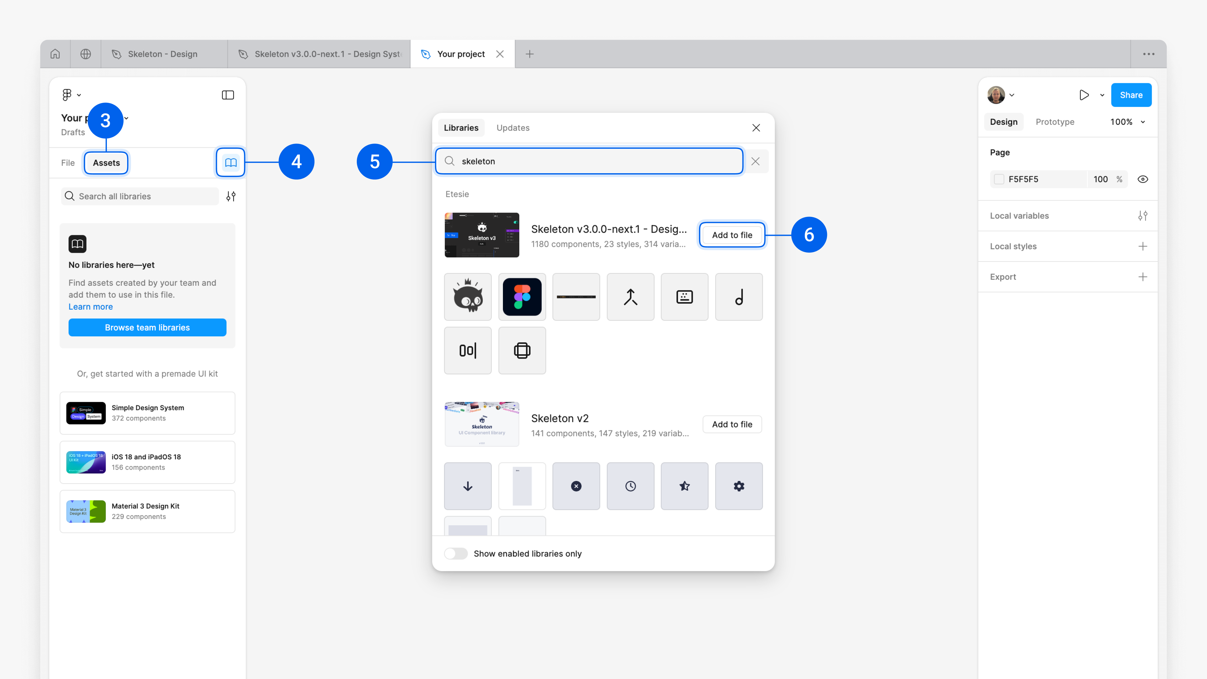Toggle Show enabled libraries only switch
This screenshot has height=679, width=1207.
[x=456, y=553]
